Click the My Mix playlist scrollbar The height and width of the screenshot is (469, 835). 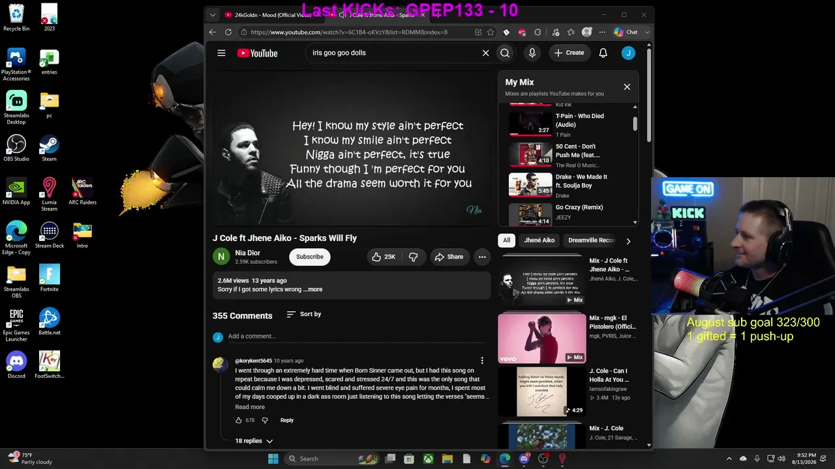[635, 122]
